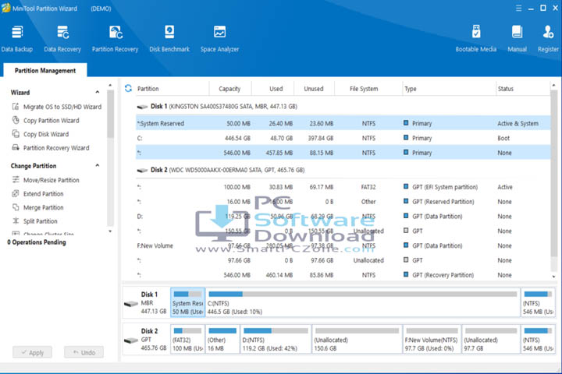Select System Reserved partition row

pos(343,123)
